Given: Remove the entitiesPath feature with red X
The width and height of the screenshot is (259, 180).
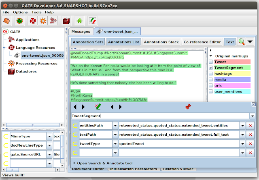Looking at the screenshot, I should (x=250, y=126).
